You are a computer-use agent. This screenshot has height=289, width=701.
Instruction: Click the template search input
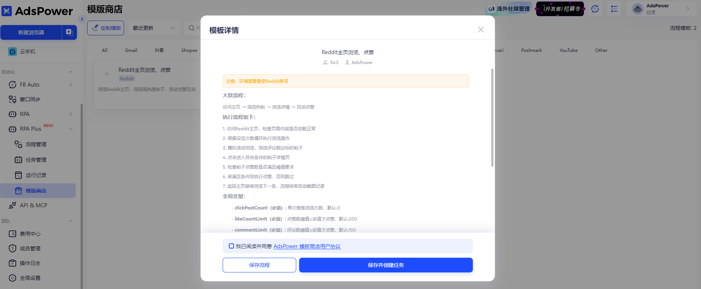point(192,28)
